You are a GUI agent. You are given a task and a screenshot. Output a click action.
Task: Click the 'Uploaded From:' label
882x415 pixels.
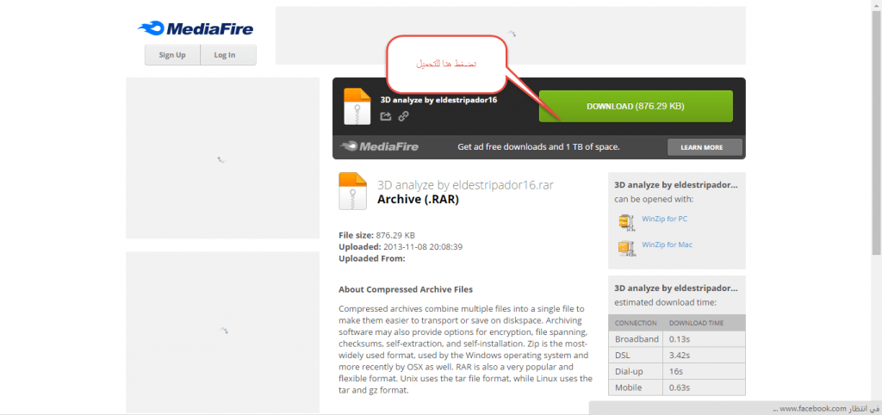tap(372, 258)
